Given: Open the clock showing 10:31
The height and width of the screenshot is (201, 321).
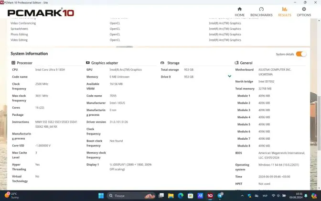Looking at the screenshot, I should click(296, 195).
